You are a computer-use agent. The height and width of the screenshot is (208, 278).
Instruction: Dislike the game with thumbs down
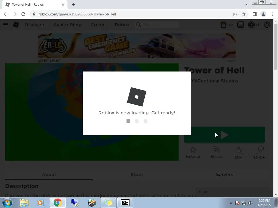261,149
